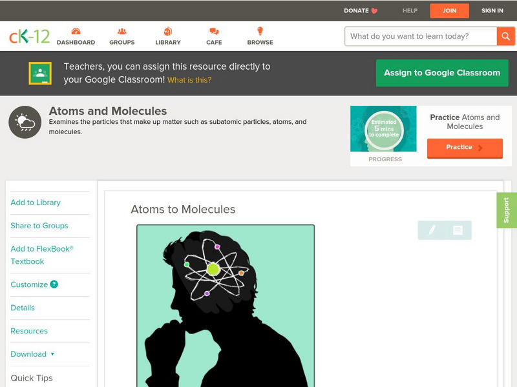Open the Groups people icon

tap(122, 32)
